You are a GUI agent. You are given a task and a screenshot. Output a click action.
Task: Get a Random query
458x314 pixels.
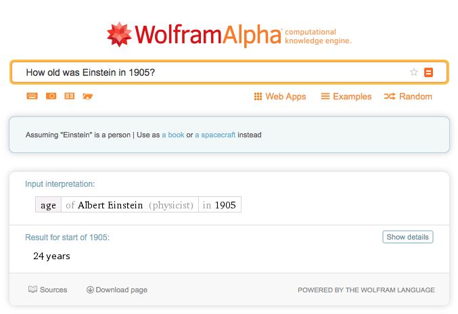tap(408, 96)
